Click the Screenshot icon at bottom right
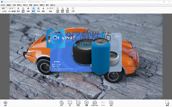Image resolution: width=172 pixels, height=107 pixels. pyautogui.click(x=167, y=103)
